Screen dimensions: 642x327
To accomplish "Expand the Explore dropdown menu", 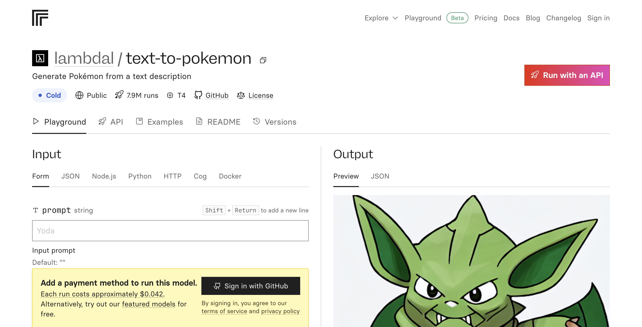I will click(x=381, y=18).
